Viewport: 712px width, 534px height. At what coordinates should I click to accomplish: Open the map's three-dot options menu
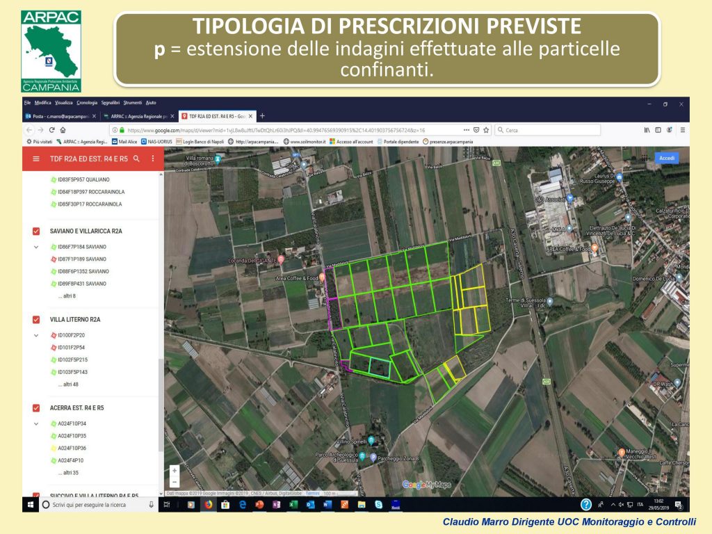click(x=152, y=159)
